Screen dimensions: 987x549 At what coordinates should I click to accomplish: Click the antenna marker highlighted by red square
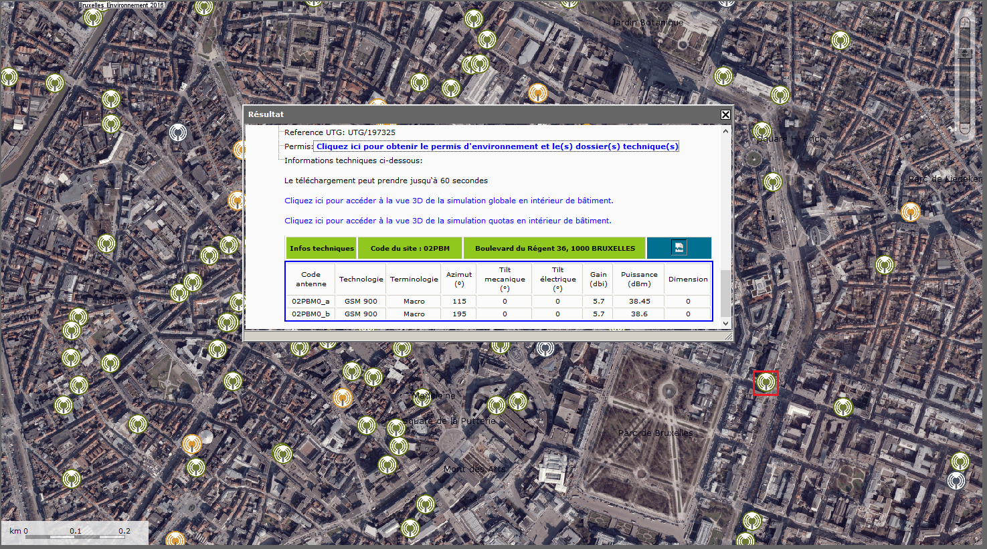(766, 382)
